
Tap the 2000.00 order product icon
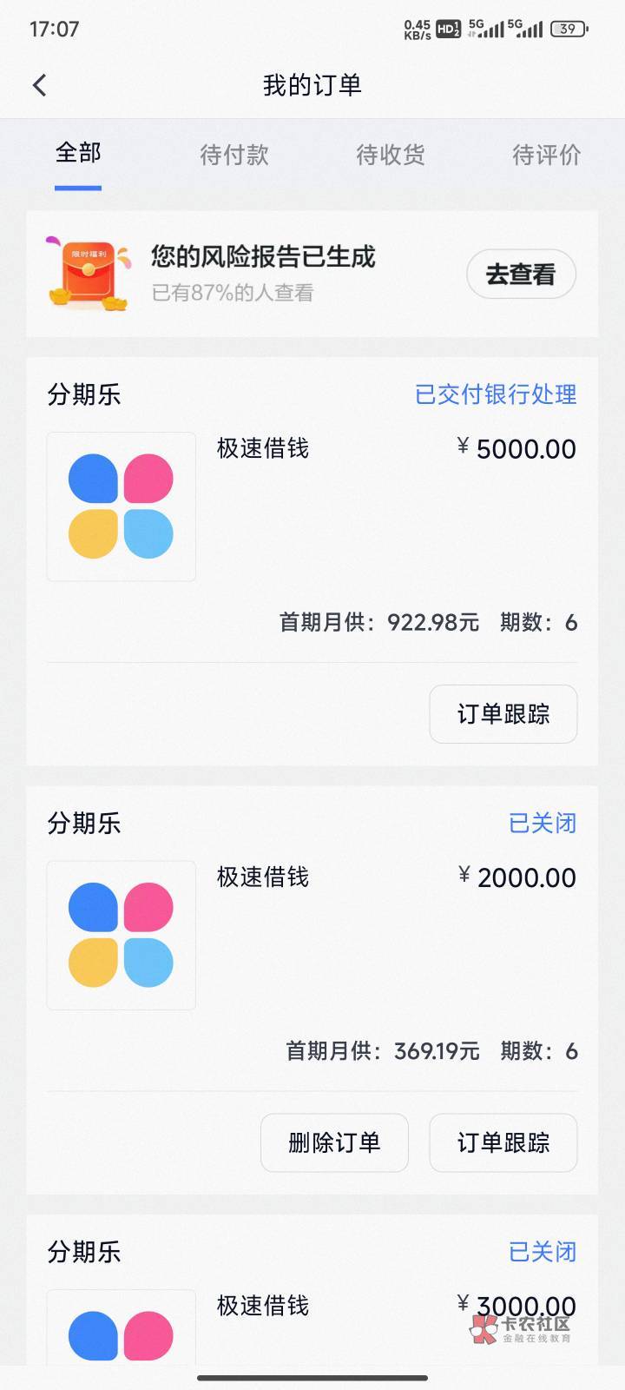pos(121,935)
